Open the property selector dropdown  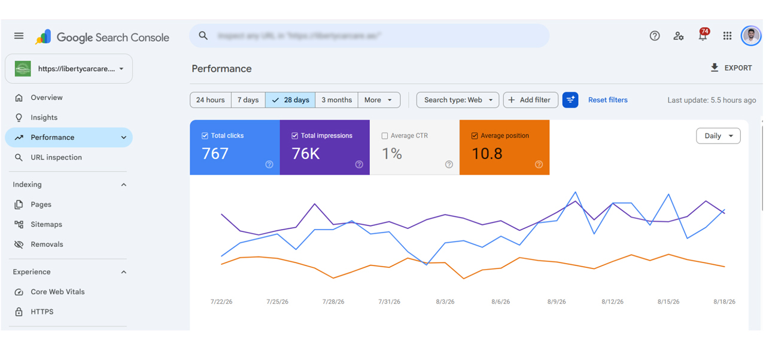[x=69, y=69]
